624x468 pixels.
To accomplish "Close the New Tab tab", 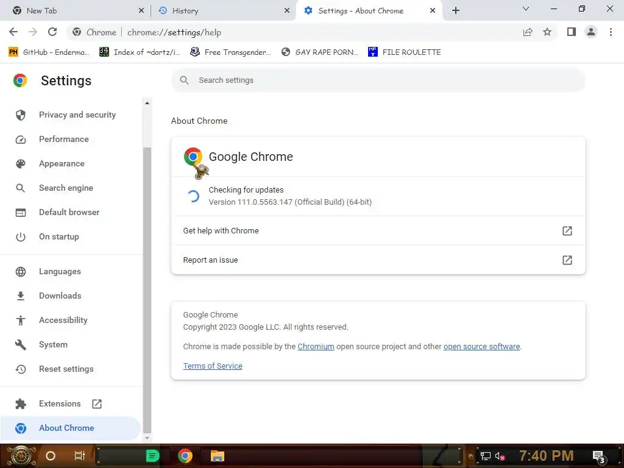I will 141,11.
